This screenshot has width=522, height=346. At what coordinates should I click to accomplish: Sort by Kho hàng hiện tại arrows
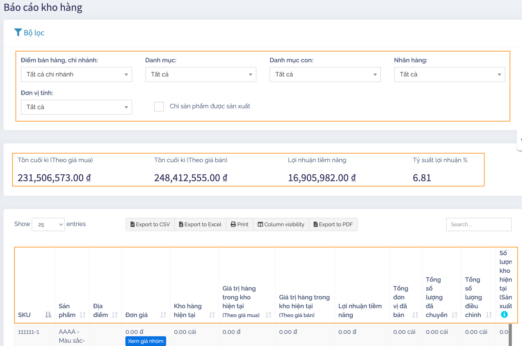click(212, 315)
